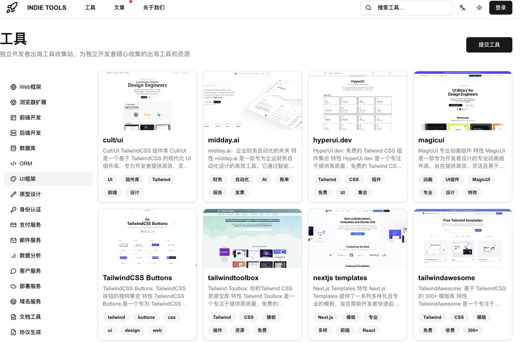The width and height of the screenshot is (520, 343).
Task: Open the language switcher icon
Action: point(463,7)
